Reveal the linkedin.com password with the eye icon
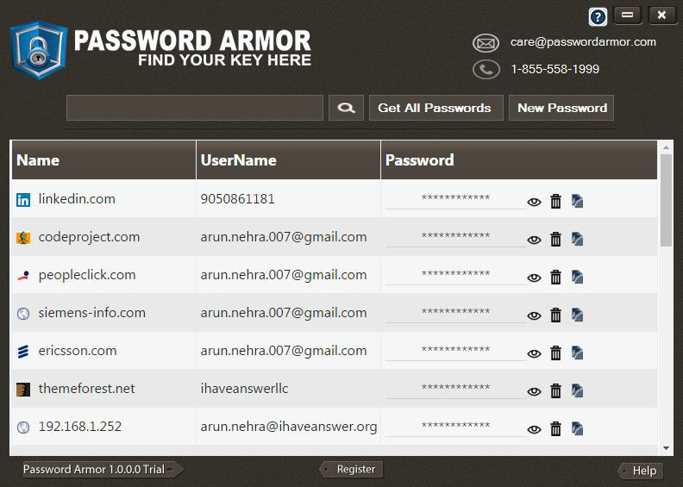683x487 pixels. pos(534,202)
